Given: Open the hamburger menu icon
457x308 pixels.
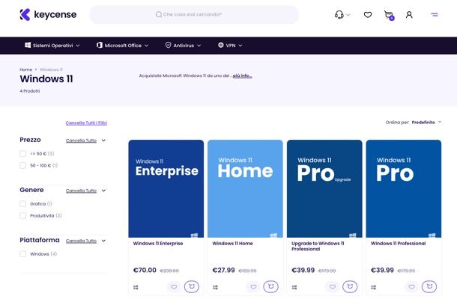Looking at the screenshot, I should 435,14.
